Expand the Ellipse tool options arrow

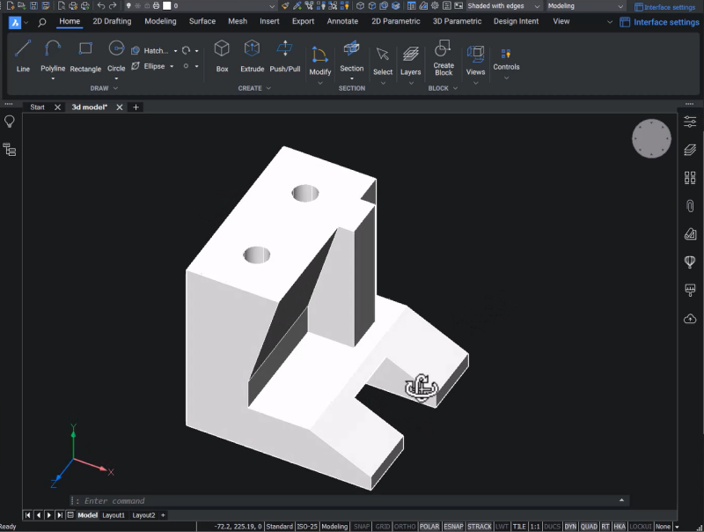(x=172, y=65)
